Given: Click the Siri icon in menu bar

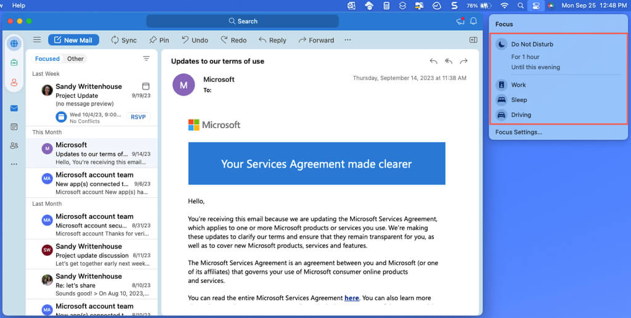Looking at the screenshot, I should pyautogui.click(x=551, y=6).
